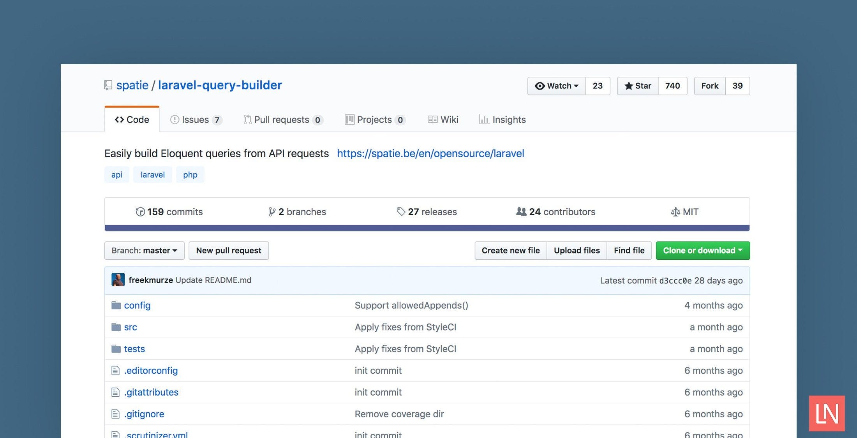Expand the Watch notification options dropdown
The width and height of the screenshot is (857, 438).
click(577, 86)
